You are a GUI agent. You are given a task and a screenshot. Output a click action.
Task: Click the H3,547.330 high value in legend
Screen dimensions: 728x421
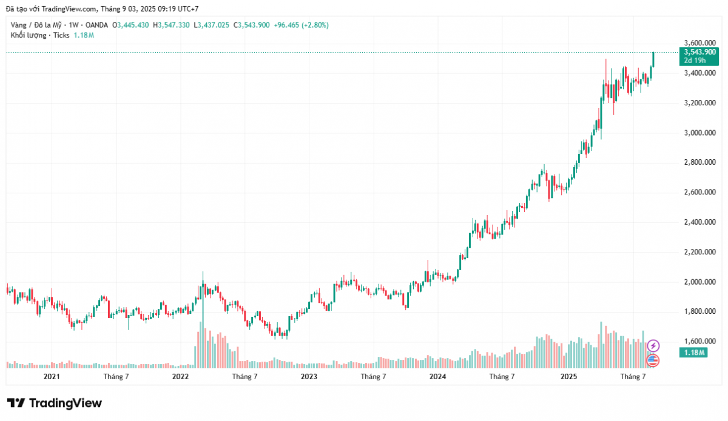[171, 25]
